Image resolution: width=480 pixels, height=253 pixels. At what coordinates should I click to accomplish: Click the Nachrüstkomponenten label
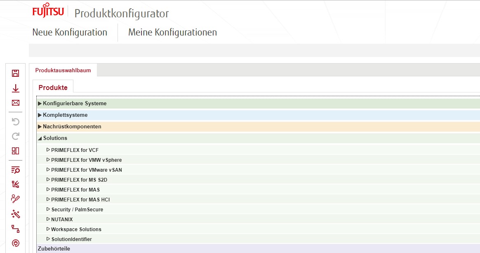click(x=72, y=126)
